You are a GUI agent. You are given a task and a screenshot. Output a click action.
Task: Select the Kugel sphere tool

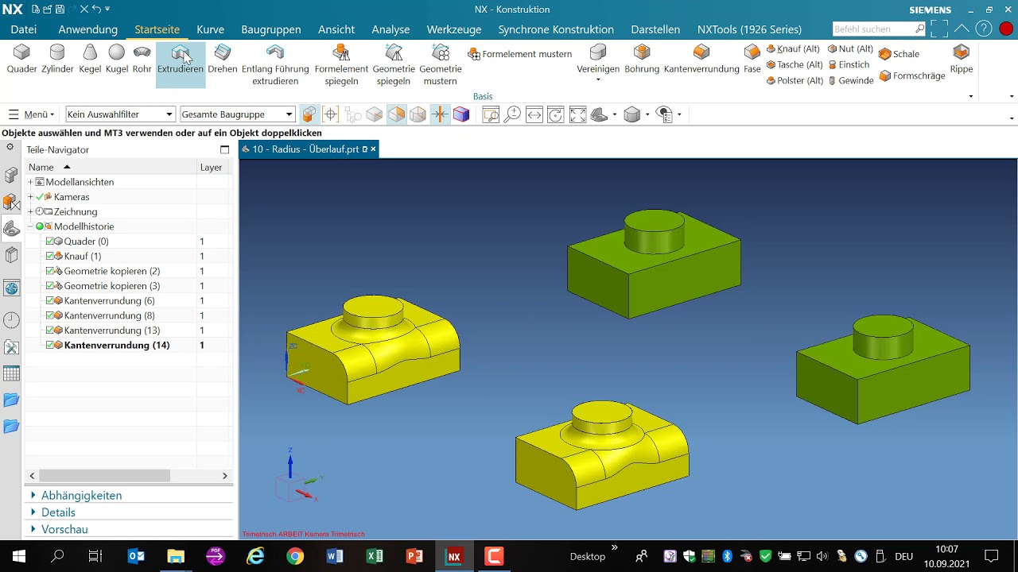pos(117,60)
